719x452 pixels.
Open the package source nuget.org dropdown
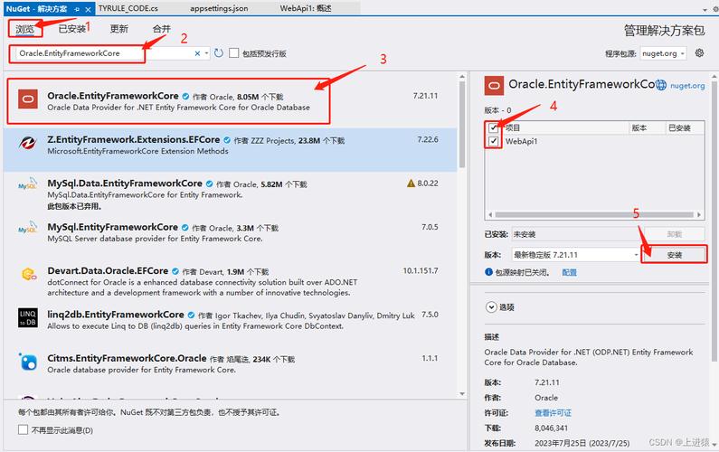pos(663,53)
